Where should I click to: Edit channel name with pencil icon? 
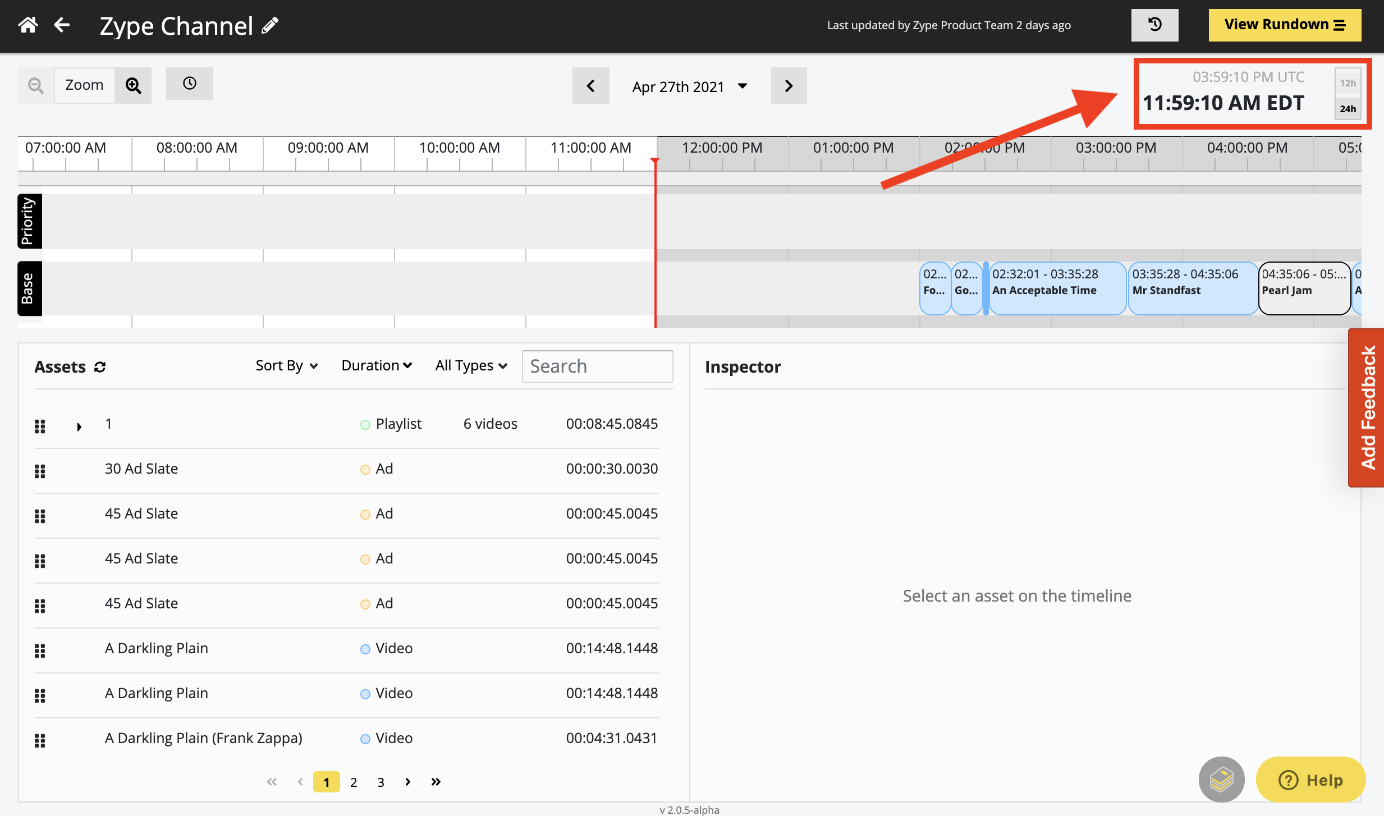[x=271, y=25]
